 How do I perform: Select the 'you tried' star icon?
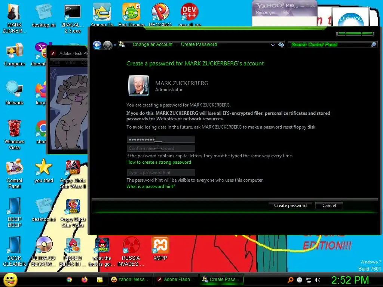pos(44,171)
